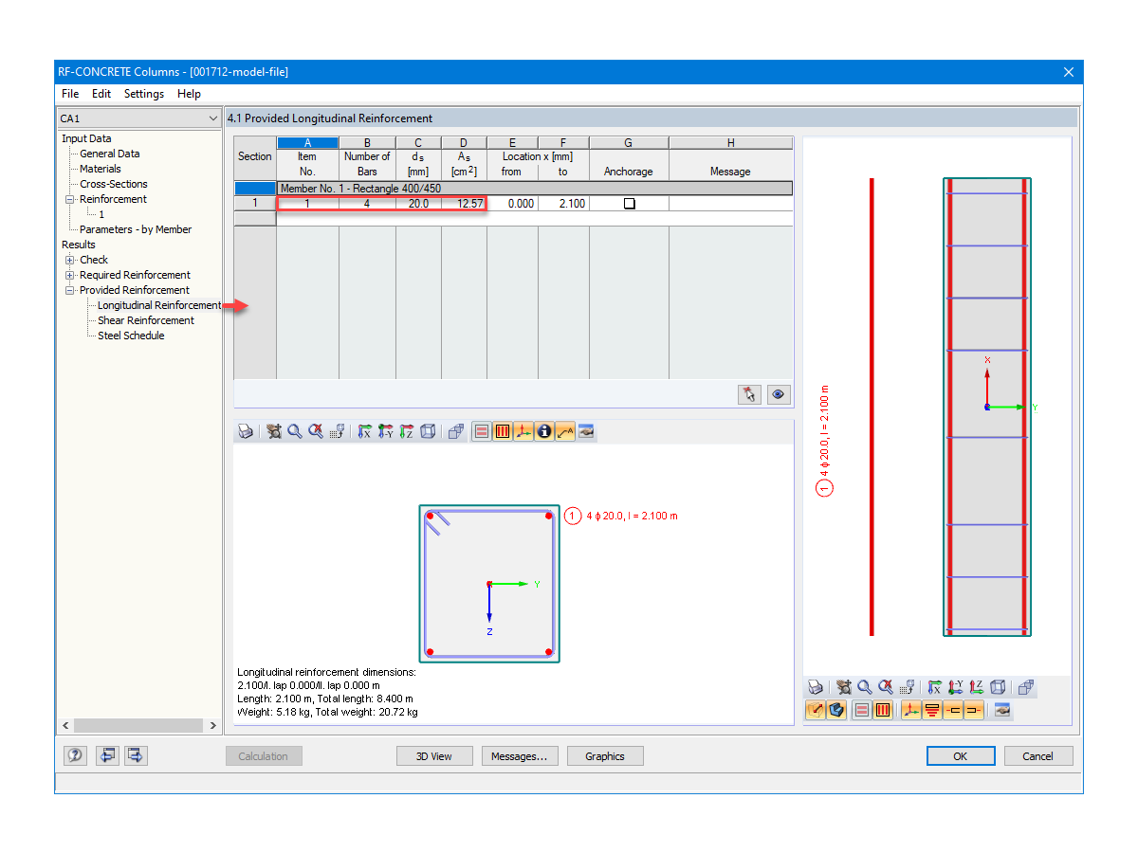
Task: Click the help question mark button
Action: (x=75, y=755)
